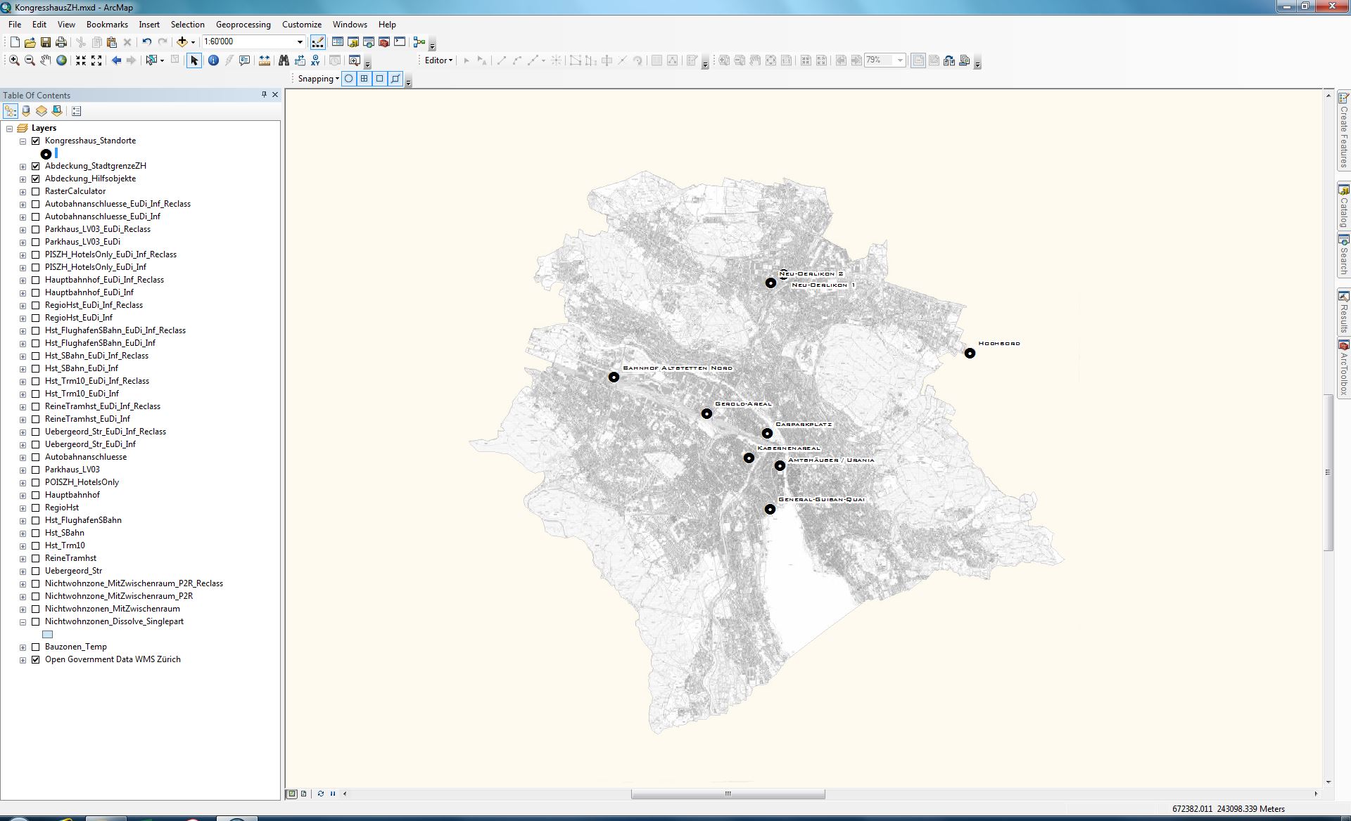Click the Add Data button
Image resolution: width=1351 pixels, height=821 pixels.
182,42
